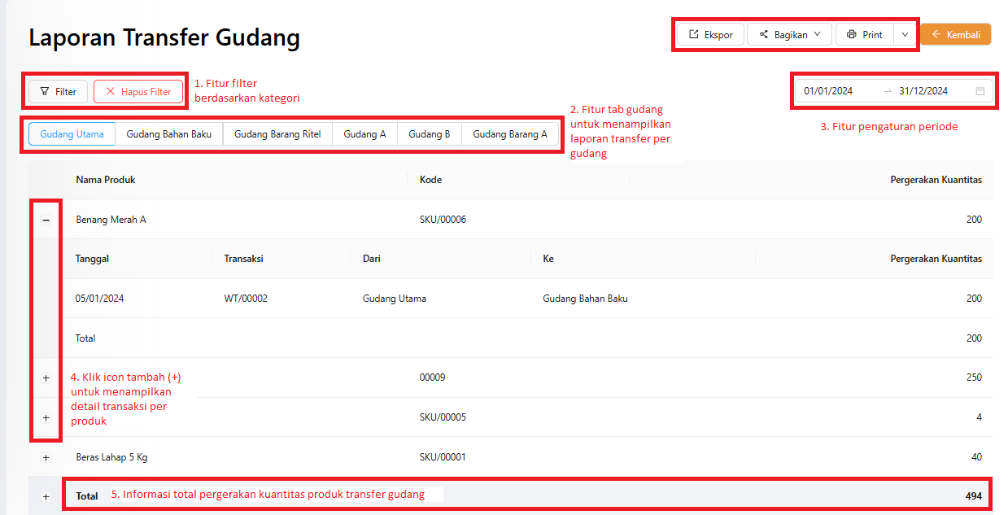The image size is (1008, 515).
Task: Click the Print button
Action: 864,35
